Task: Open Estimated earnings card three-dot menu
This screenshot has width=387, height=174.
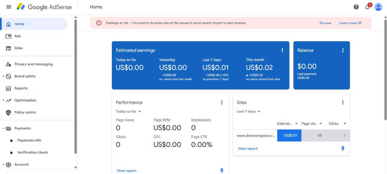Action: 282,50
